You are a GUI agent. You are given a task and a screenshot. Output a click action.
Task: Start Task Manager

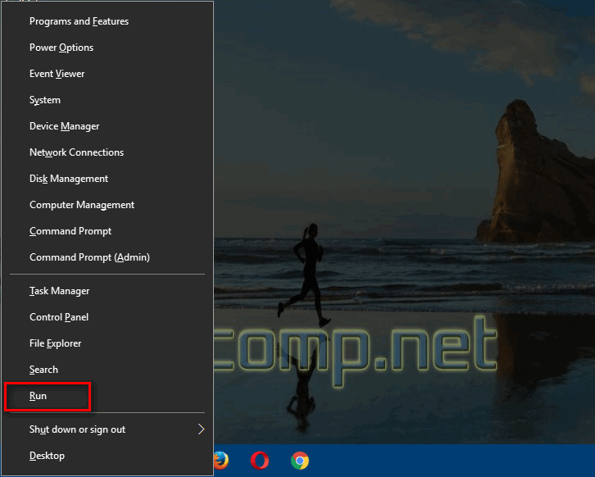point(107,291)
